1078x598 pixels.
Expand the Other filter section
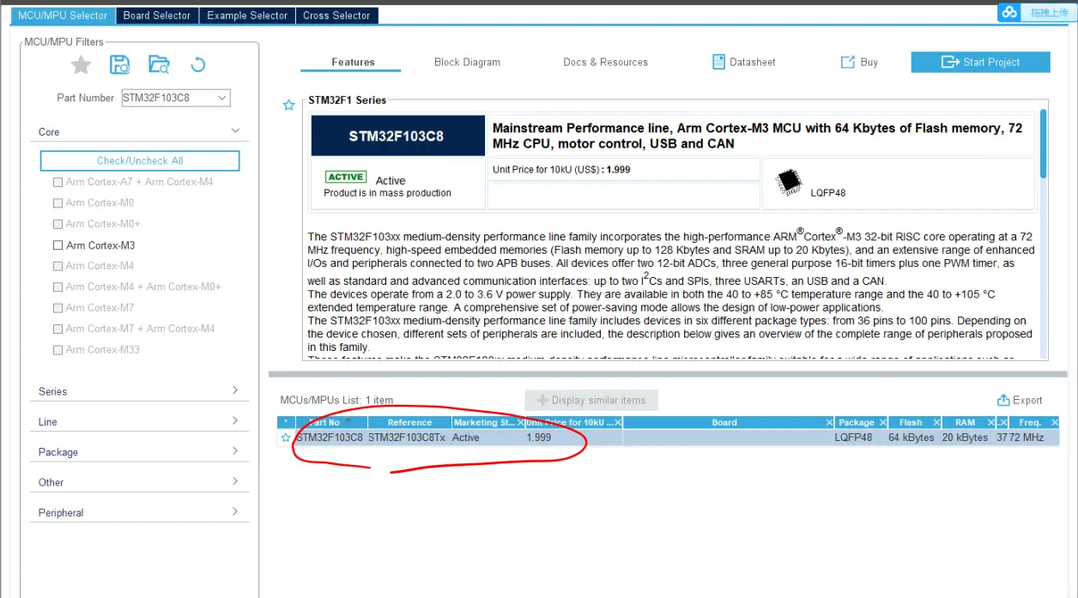click(x=235, y=481)
